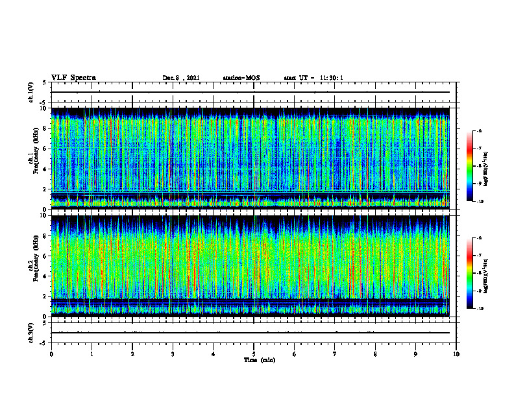
Task: Click the log(PSD) label beside ch.2 colorbar
Action: (486, 276)
